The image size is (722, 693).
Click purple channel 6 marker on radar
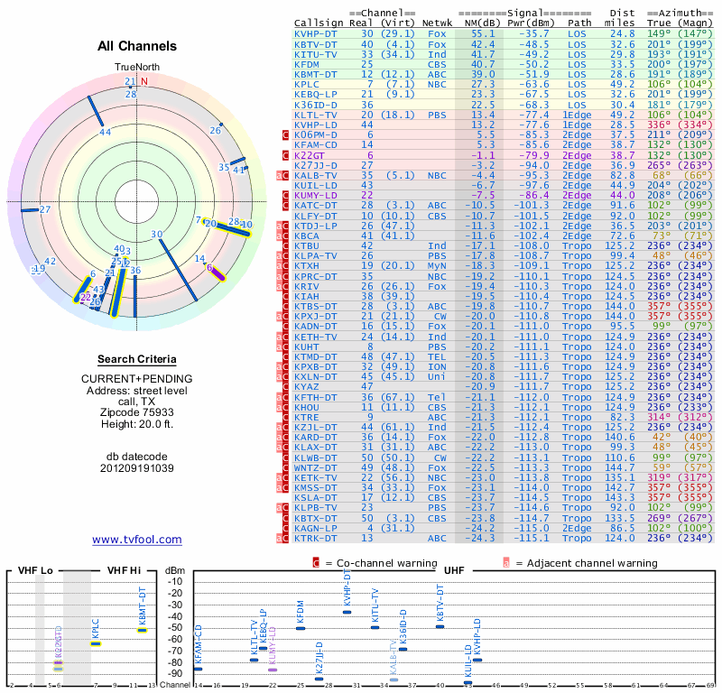(216, 273)
